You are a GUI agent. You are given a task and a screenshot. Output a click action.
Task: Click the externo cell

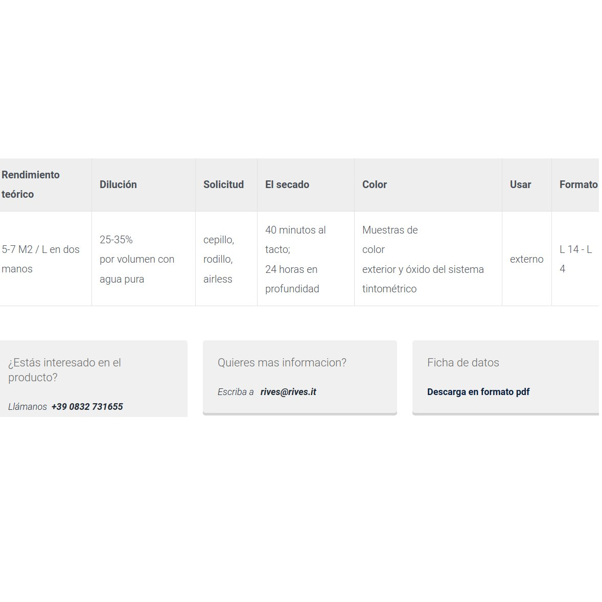click(527, 259)
